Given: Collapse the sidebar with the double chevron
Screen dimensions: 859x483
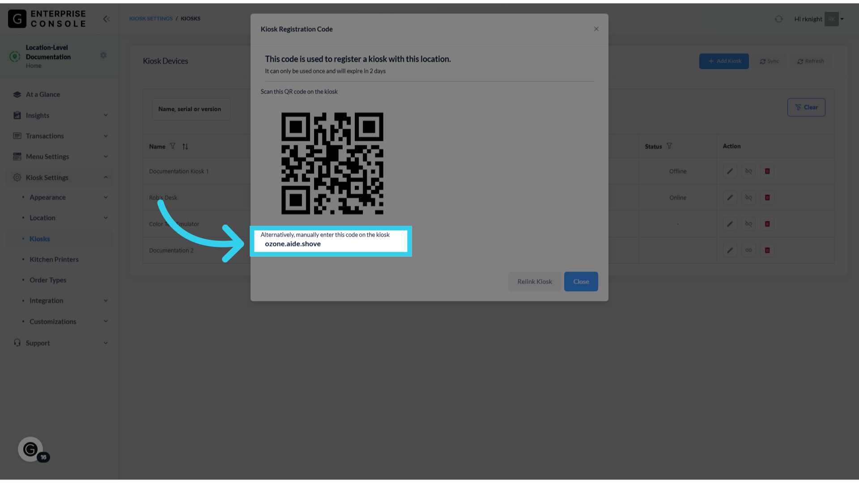Looking at the screenshot, I should pos(106,19).
